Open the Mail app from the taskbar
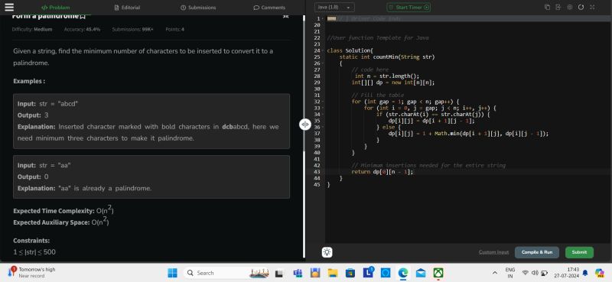The height and width of the screenshot is (282, 612). pyautogui.click(x=420, y=273)
